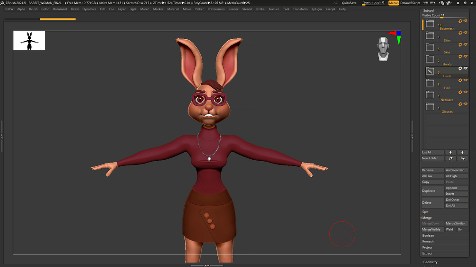The width and height of the screenshot is (476, 267).
Task: Click the move subtool down arrow
Action: 462,152
